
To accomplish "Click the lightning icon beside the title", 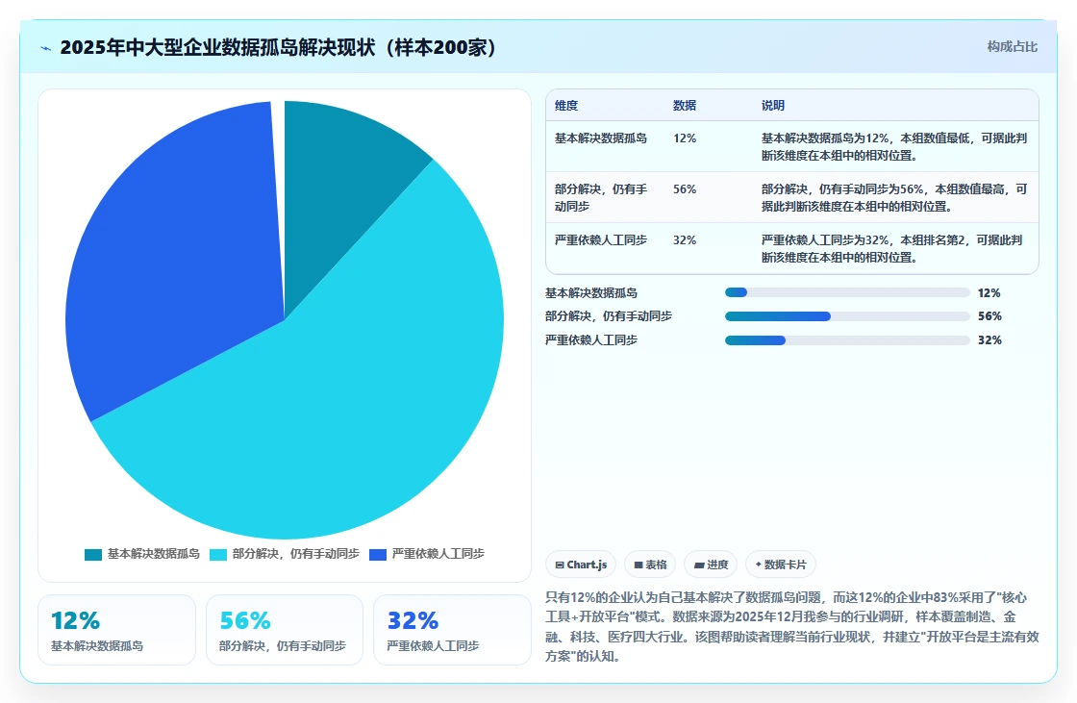I will click(x=46, y=48).
